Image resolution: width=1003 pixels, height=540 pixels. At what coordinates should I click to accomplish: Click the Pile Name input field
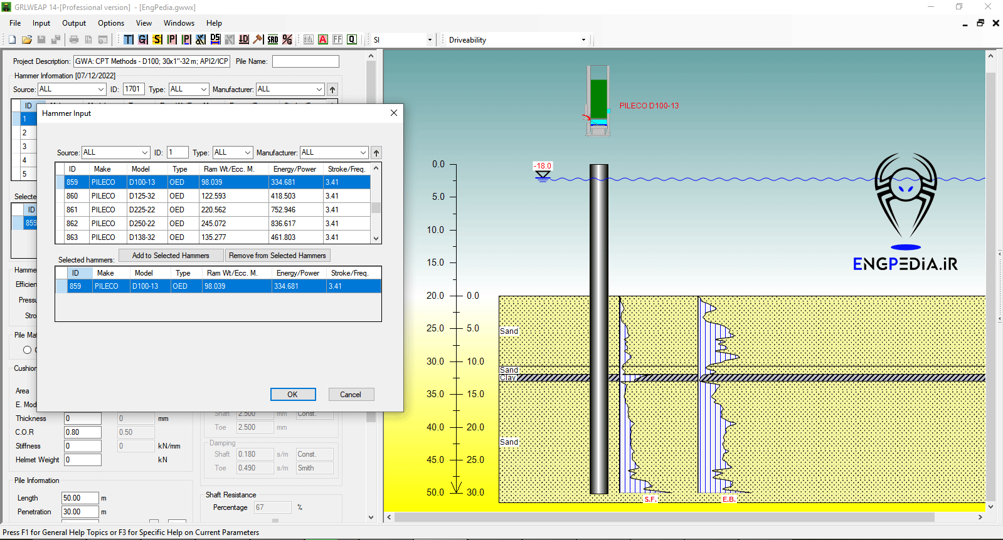tap(305, 61)
